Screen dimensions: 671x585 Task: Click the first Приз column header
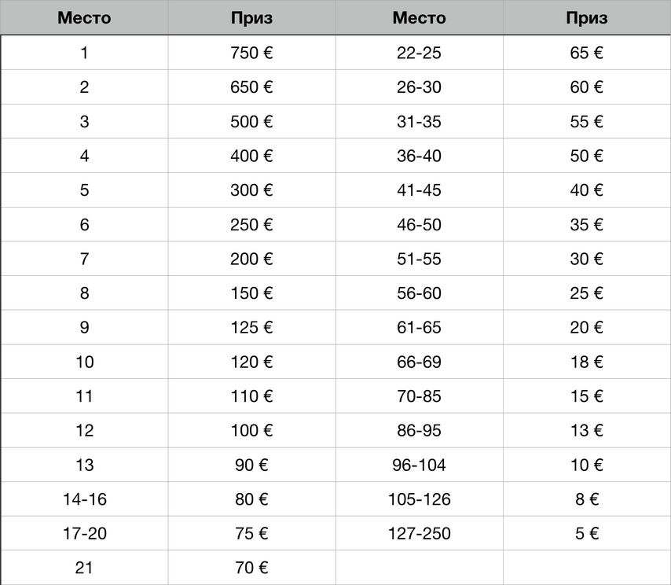coord(251,17)
